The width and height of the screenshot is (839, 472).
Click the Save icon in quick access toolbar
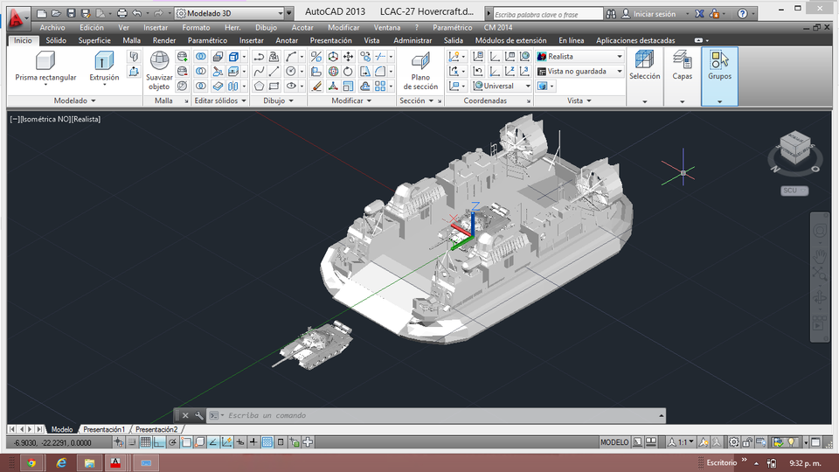(x=71, y=13)
